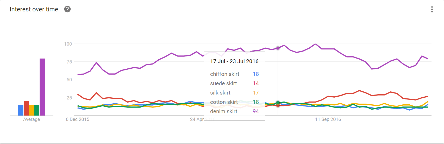Click the cotton skirt entry in tooltip

(224, 102)
